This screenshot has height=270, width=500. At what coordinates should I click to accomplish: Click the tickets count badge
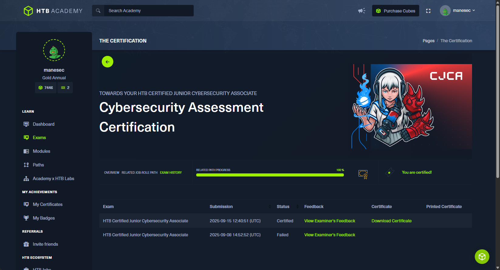click(65, 88)
